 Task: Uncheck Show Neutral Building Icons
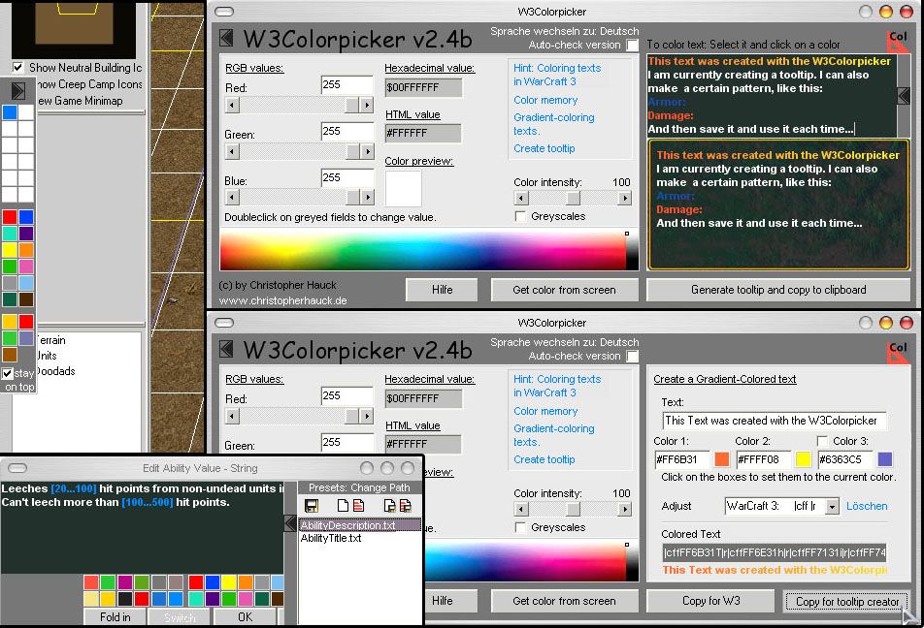tap(18, 68)
